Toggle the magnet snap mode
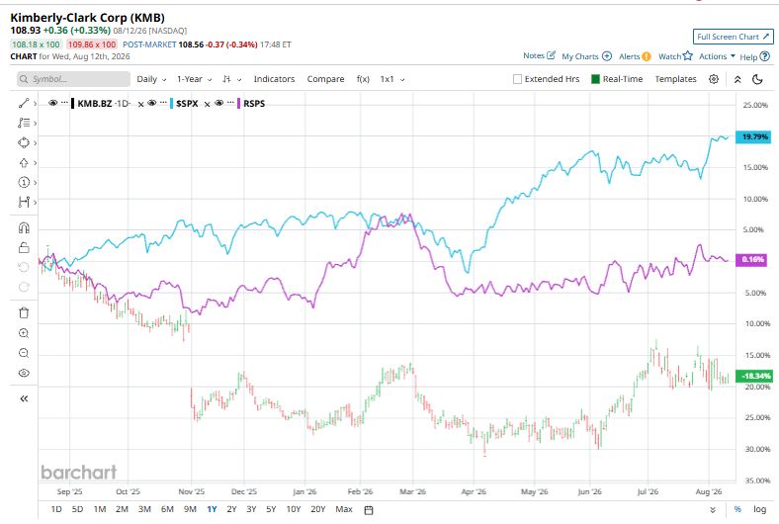Image resolution: width=779 pixels, height=524 pixels. pyautogui.click(x=24, y=228)
